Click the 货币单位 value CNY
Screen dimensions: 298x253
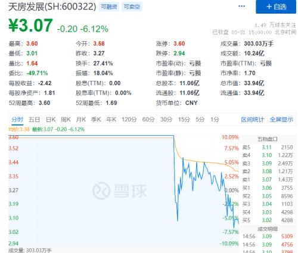[x=191, y=103]
